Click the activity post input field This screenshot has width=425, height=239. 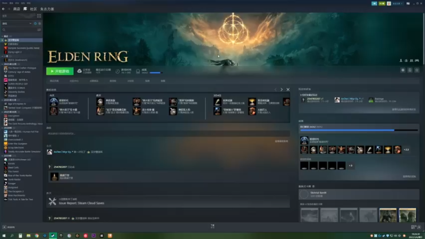pyautogui.click(x=168, y=134)
